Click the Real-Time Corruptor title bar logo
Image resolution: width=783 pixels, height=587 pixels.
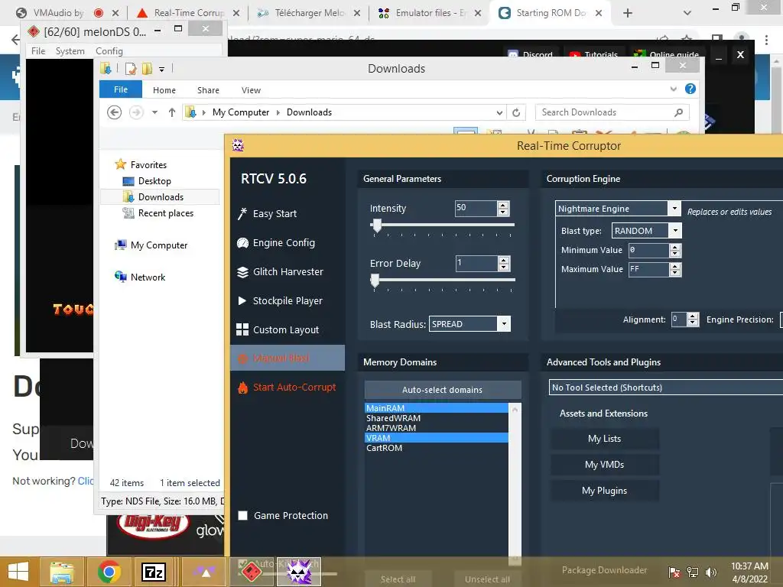click(x=239, y=146)
